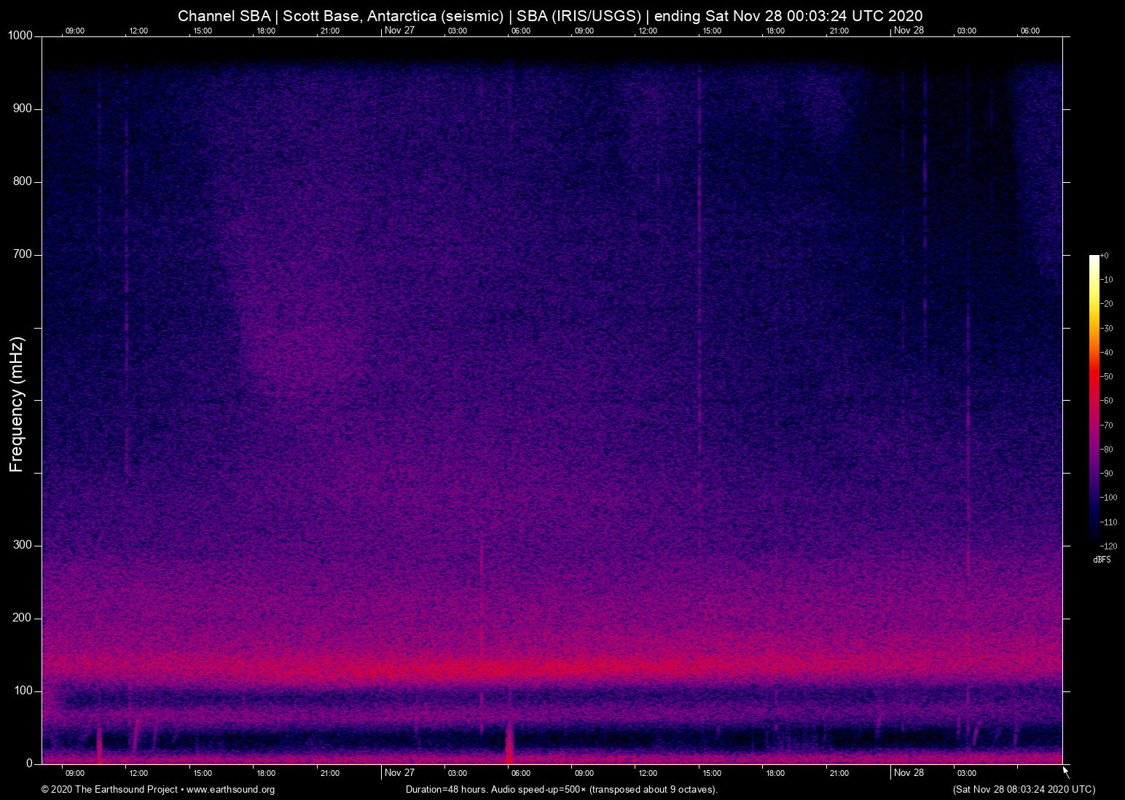Click the 'Nov 28' date marker on bottom axis

pos(909,773)
